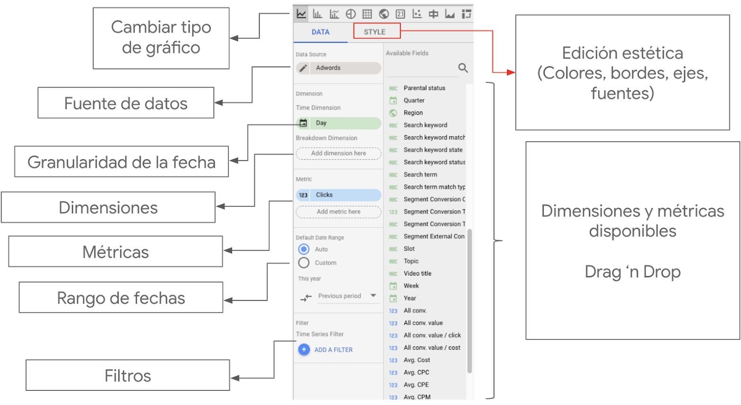741x405 pixels.
Task: Select the table chart icon
Action: (367, 14)
